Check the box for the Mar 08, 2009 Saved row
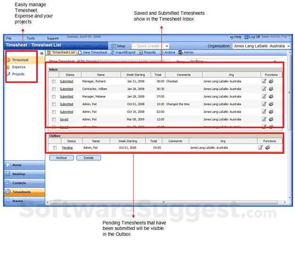The image size is (295, 255). tap(54, 119)
